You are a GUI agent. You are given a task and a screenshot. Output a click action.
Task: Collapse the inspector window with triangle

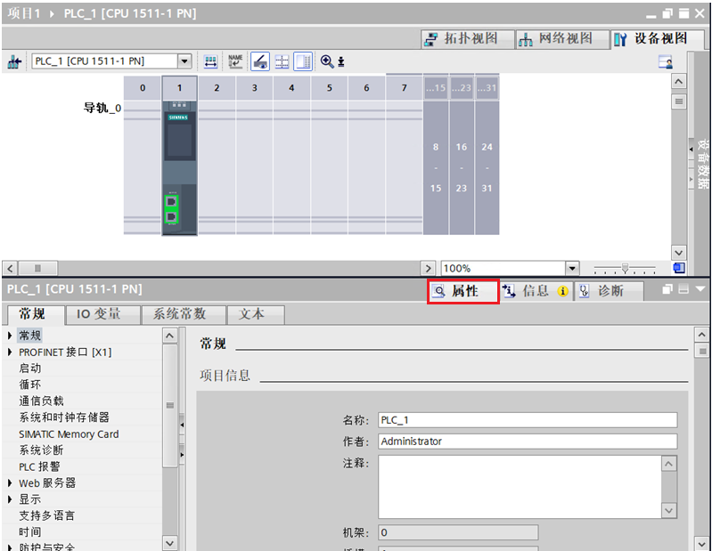700,289
